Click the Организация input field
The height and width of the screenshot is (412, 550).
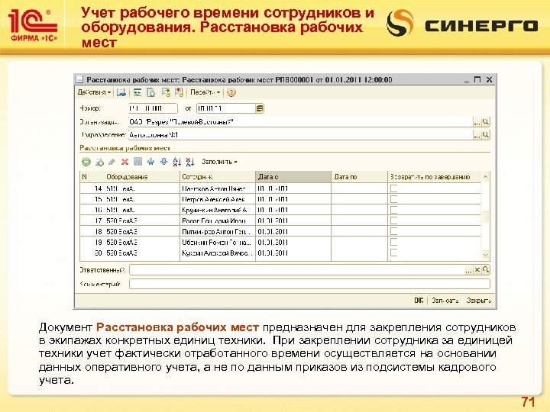click(301, 122)
